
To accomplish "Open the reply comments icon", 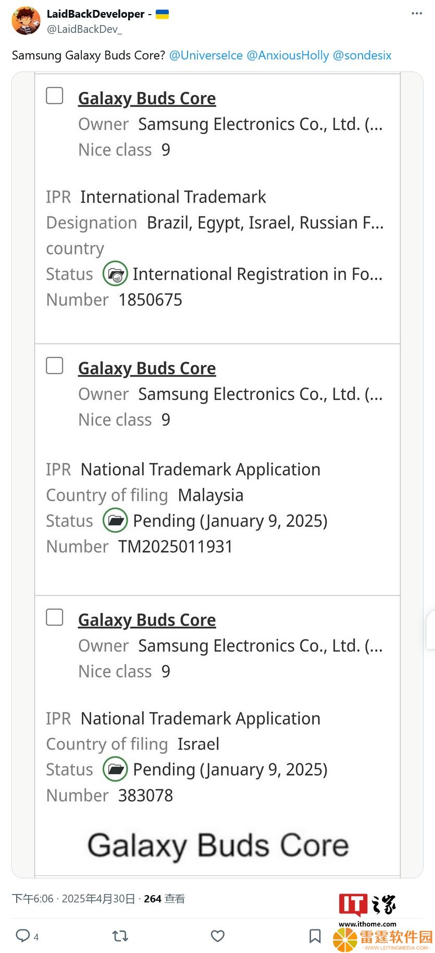I will [x=22, y=935].
